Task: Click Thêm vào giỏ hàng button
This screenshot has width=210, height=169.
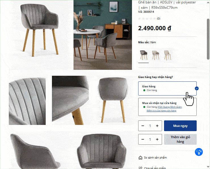Action: click(180, 139)
